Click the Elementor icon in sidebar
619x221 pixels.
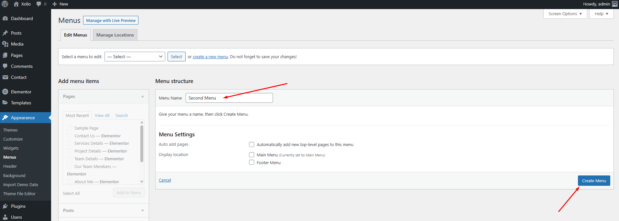(x=5, y=92)
